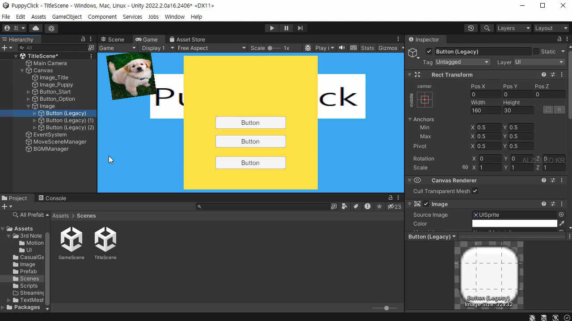Click the Search by Import Log Type icon
Viewport: 572px width, 321px height.
click(367, 206)
